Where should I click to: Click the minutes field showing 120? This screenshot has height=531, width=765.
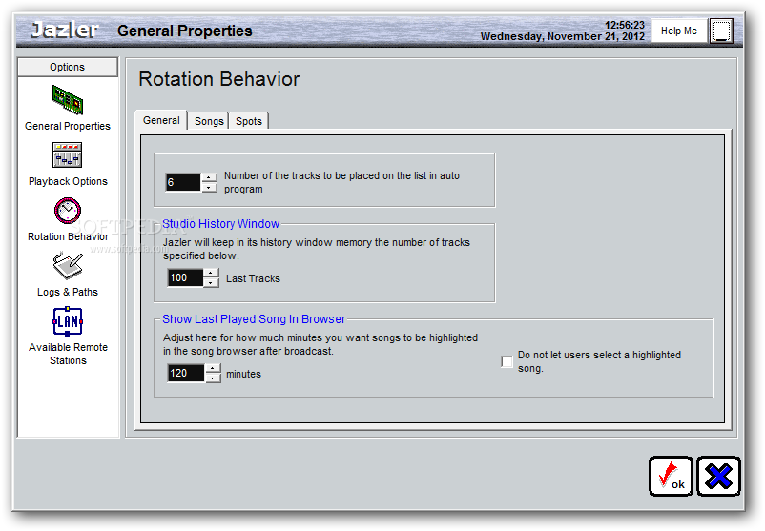[x=186, y=373]
